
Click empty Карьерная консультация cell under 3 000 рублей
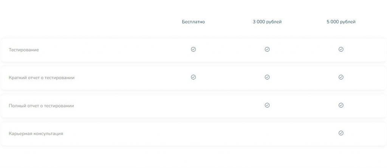tap(267, 134)
